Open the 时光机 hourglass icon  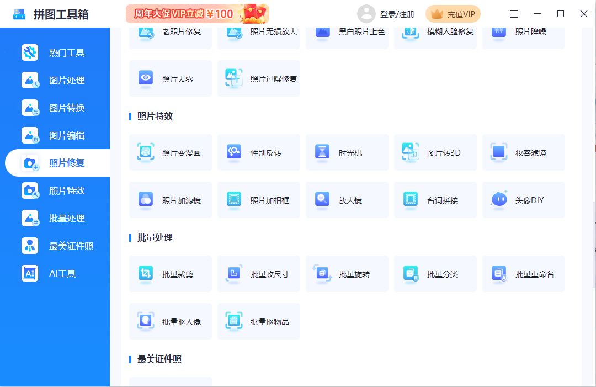click(x=322, y=152)
